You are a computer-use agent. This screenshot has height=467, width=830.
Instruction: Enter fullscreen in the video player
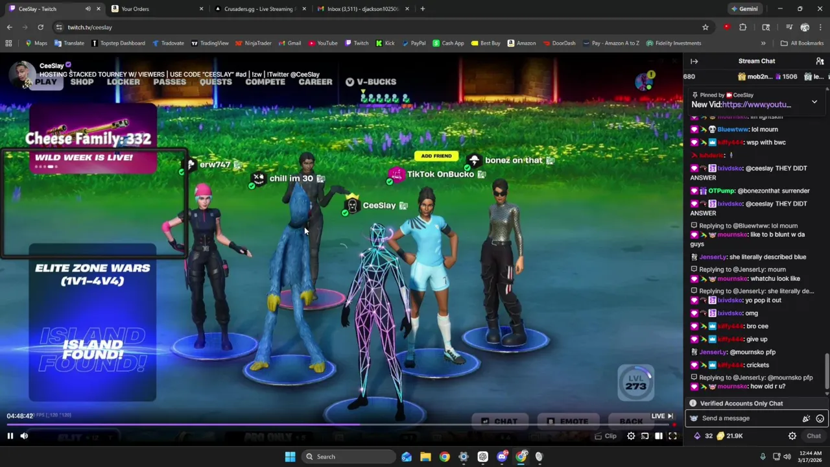tap(672, 436)
